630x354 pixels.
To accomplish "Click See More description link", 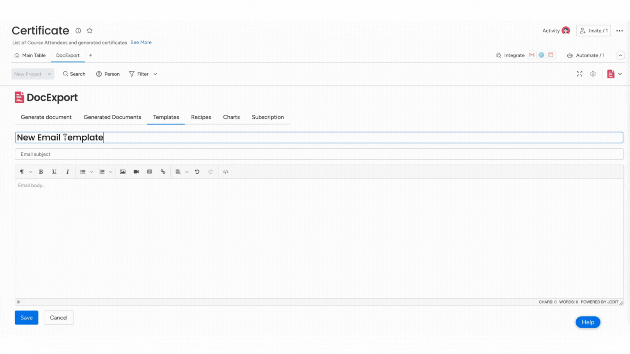I will [x=141, y=42].
